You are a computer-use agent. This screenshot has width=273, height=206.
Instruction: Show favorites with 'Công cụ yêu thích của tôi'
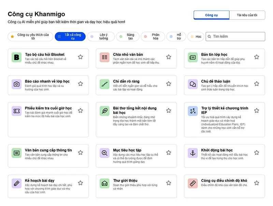[x=30, y=36]
